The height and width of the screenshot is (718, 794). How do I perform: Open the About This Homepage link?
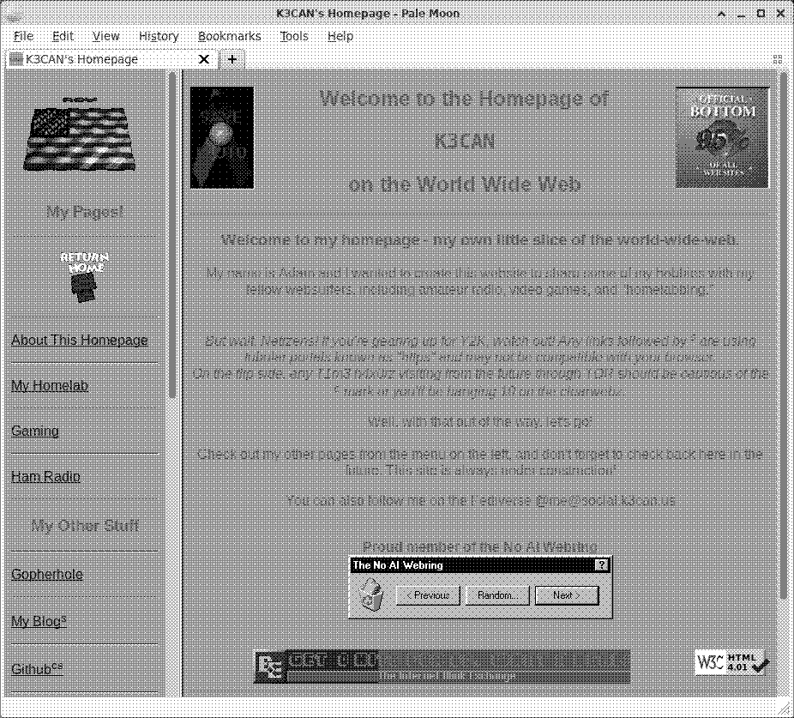coord(80,340)
